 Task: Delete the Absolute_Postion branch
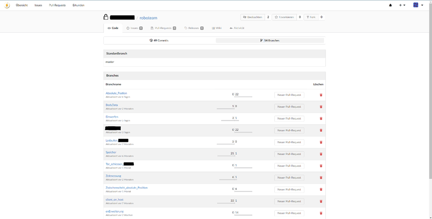click(321, 95)
